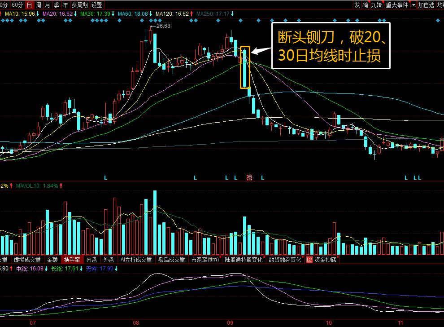Select the 月 monthly period tab
Screen dimensions: 444x327
47,5
